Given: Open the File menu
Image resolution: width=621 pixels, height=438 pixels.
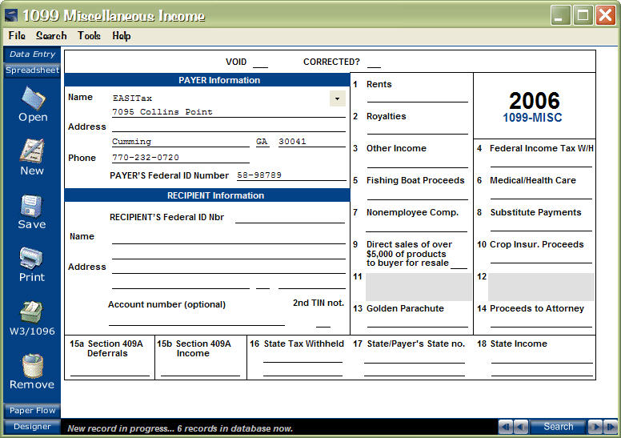Looking at the screenshot, I should (x=17, y=36).
